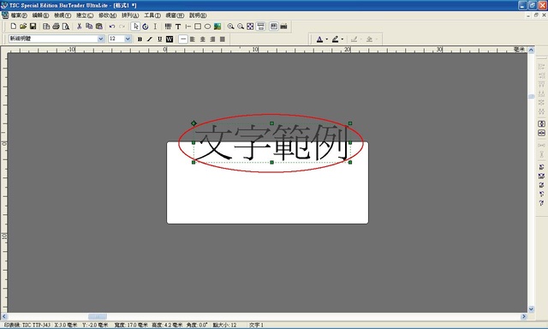Open the 工具 (Tools) menu

click(x=152, y=15)
